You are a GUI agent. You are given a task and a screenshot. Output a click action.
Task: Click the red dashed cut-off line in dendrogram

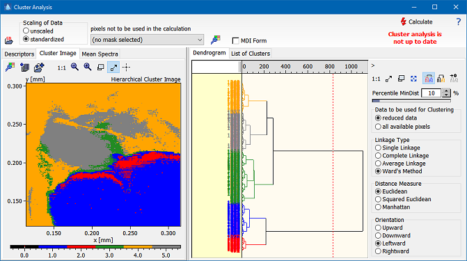point(333,166)
